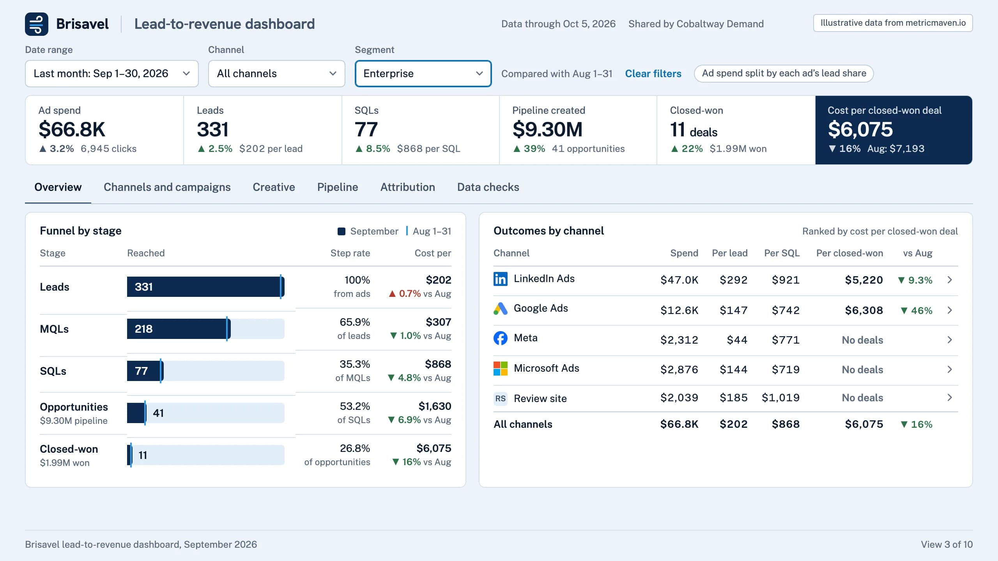The image size is (998, 561).
Task: Click Ad spend split by lead share pill
Action: point(784,73)
